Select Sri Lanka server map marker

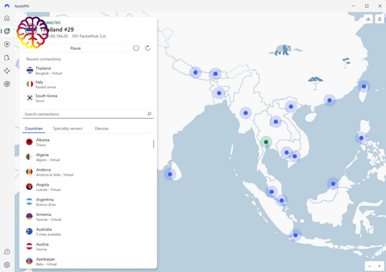tap(170, 174)
